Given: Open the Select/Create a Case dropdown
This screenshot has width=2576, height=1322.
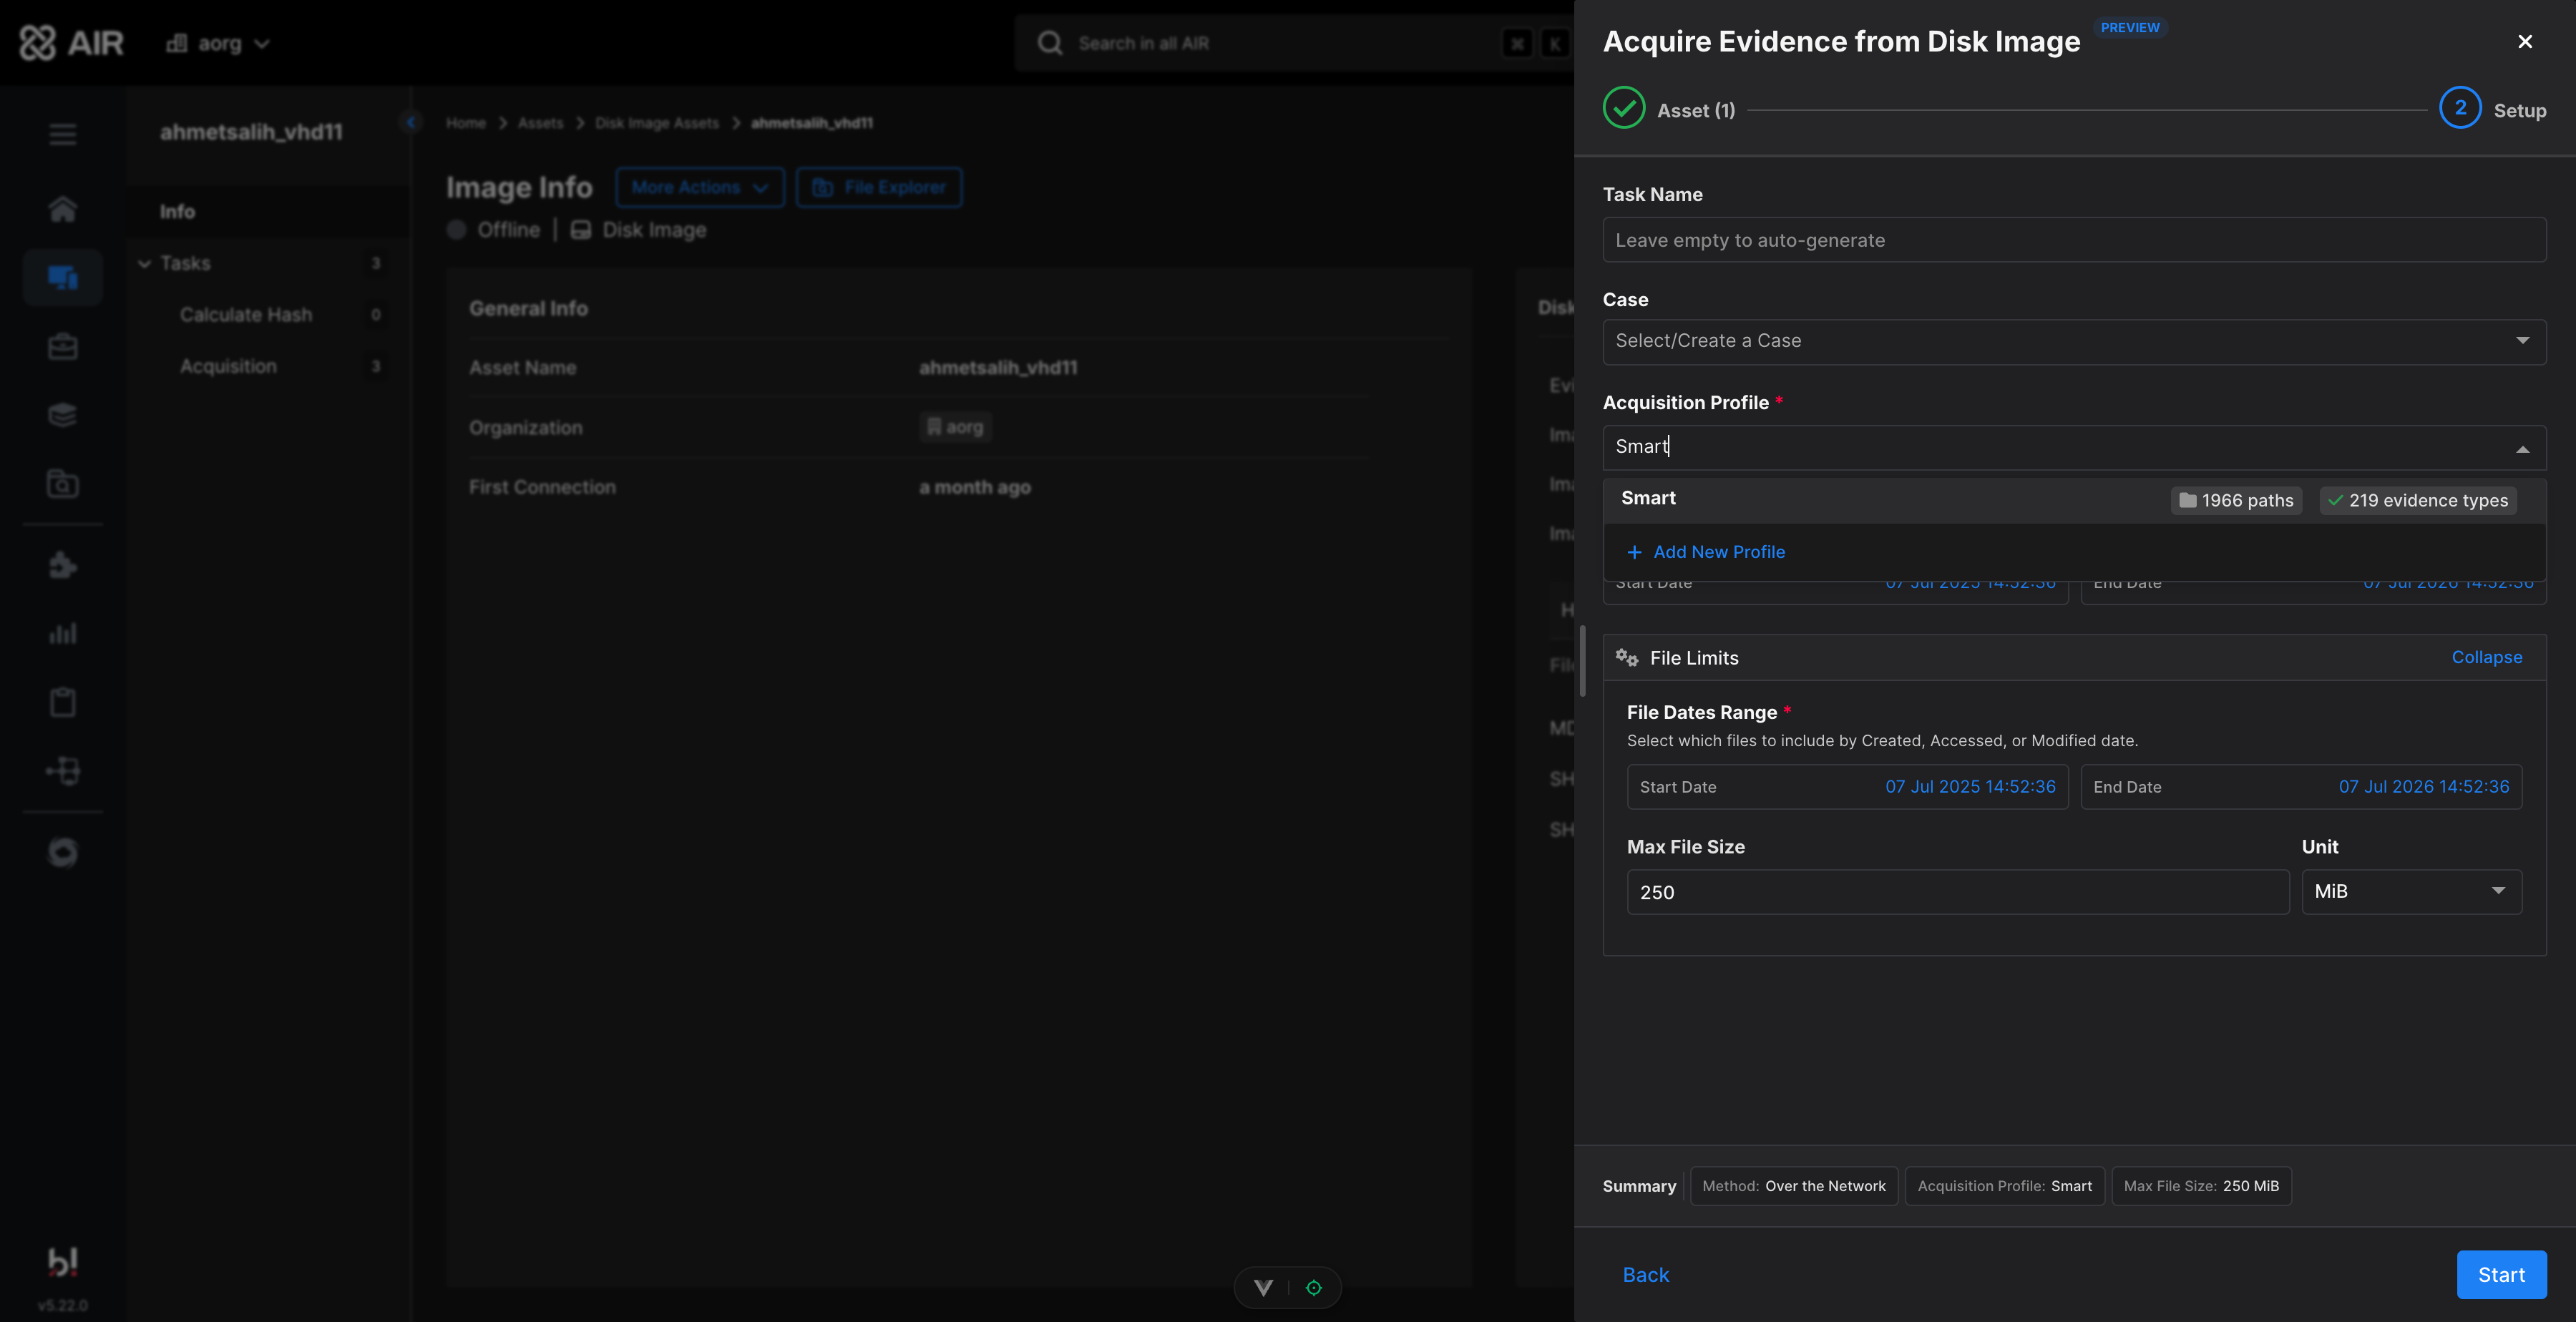Looking at the screenshot, I should 2074,341.
